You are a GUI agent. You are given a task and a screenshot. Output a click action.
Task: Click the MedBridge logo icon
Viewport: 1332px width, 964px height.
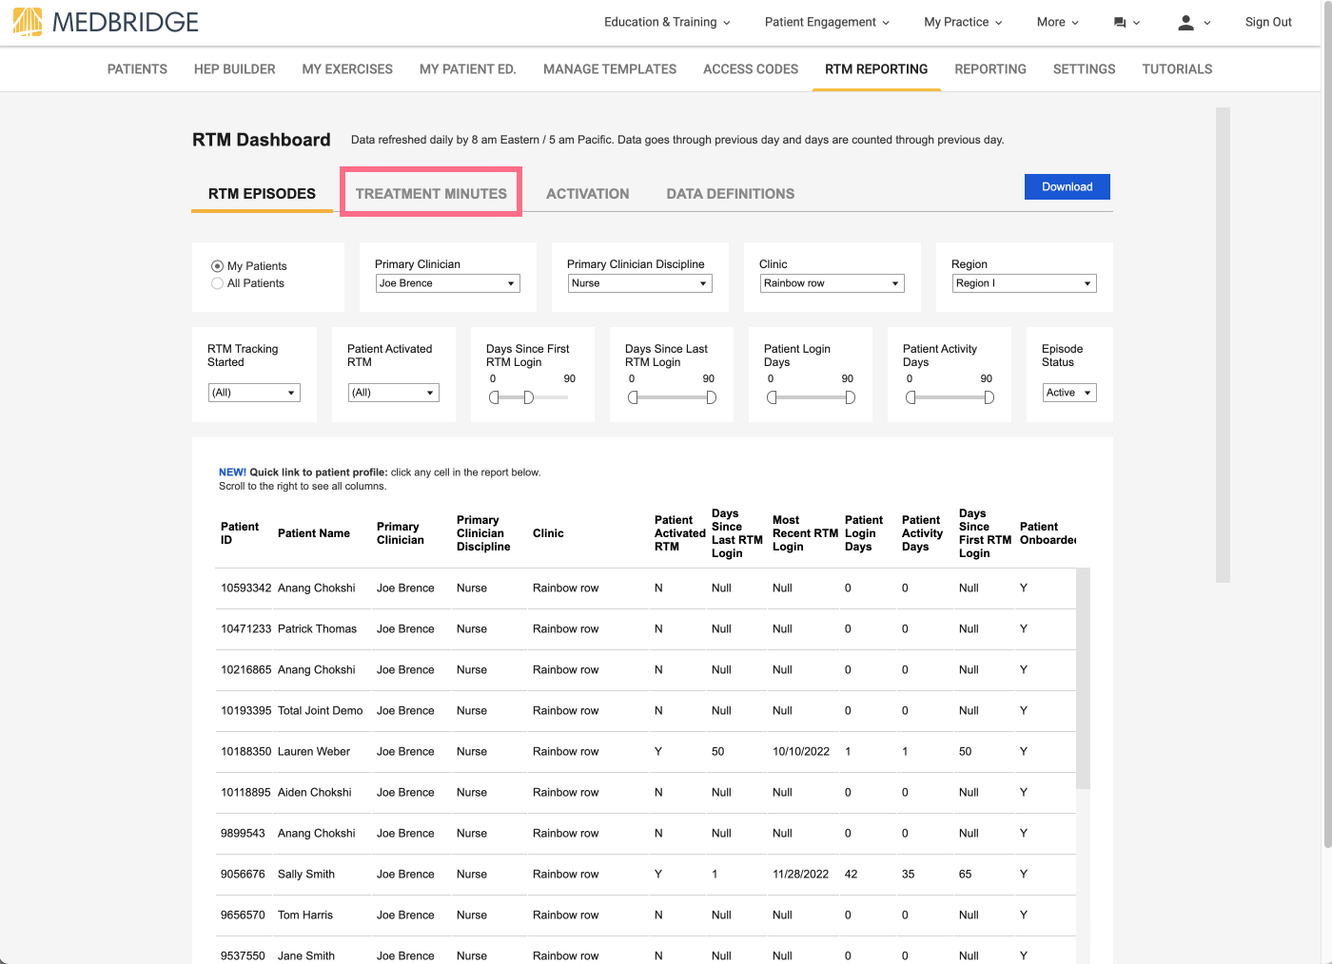[x=28, y=22]
